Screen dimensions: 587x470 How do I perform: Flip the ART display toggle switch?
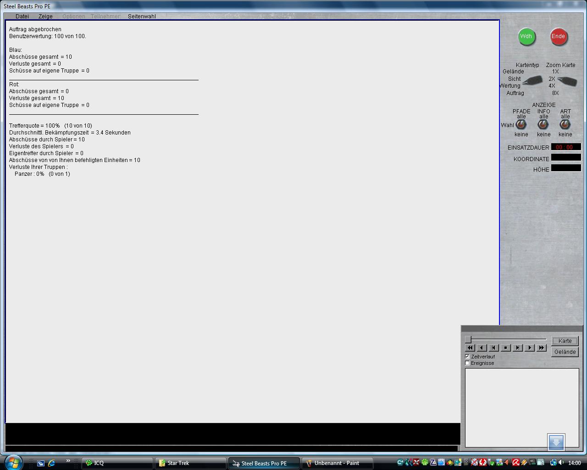tap(565, 124)
